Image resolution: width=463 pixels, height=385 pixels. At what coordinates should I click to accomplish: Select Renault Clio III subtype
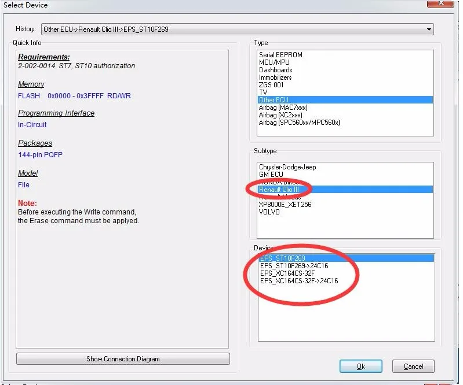(x=345, y=190)
